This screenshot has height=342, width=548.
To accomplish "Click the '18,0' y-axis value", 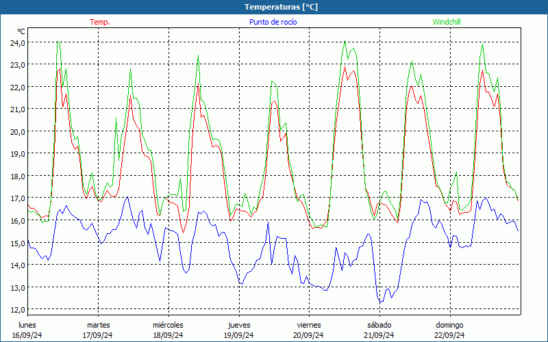I will click(18, 176).
